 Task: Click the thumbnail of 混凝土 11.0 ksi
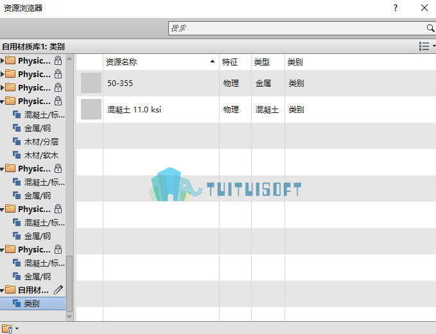point(91,109)
